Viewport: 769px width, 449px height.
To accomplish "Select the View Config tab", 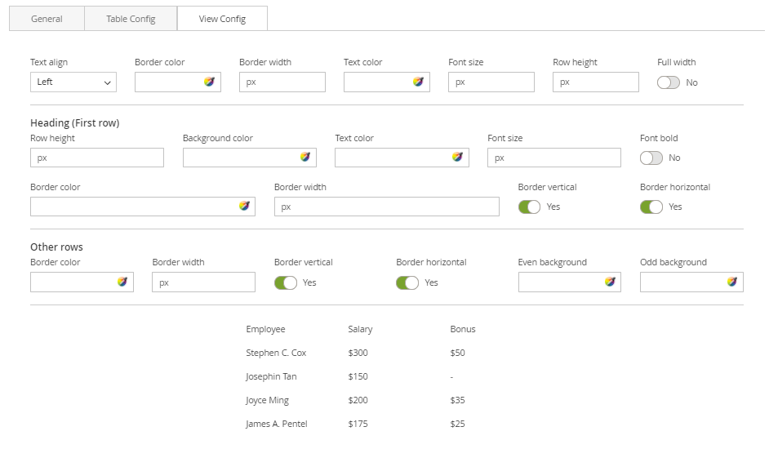I will pyautogui.click(x=222, y=19).
